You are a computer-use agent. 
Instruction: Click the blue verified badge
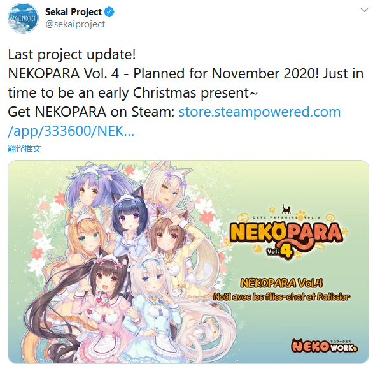click(109, 12)
